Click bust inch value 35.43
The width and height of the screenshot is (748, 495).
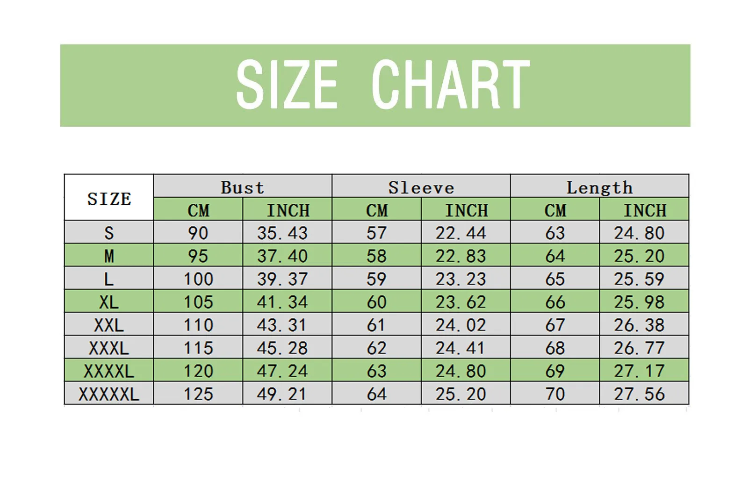(x=282, y=232)
